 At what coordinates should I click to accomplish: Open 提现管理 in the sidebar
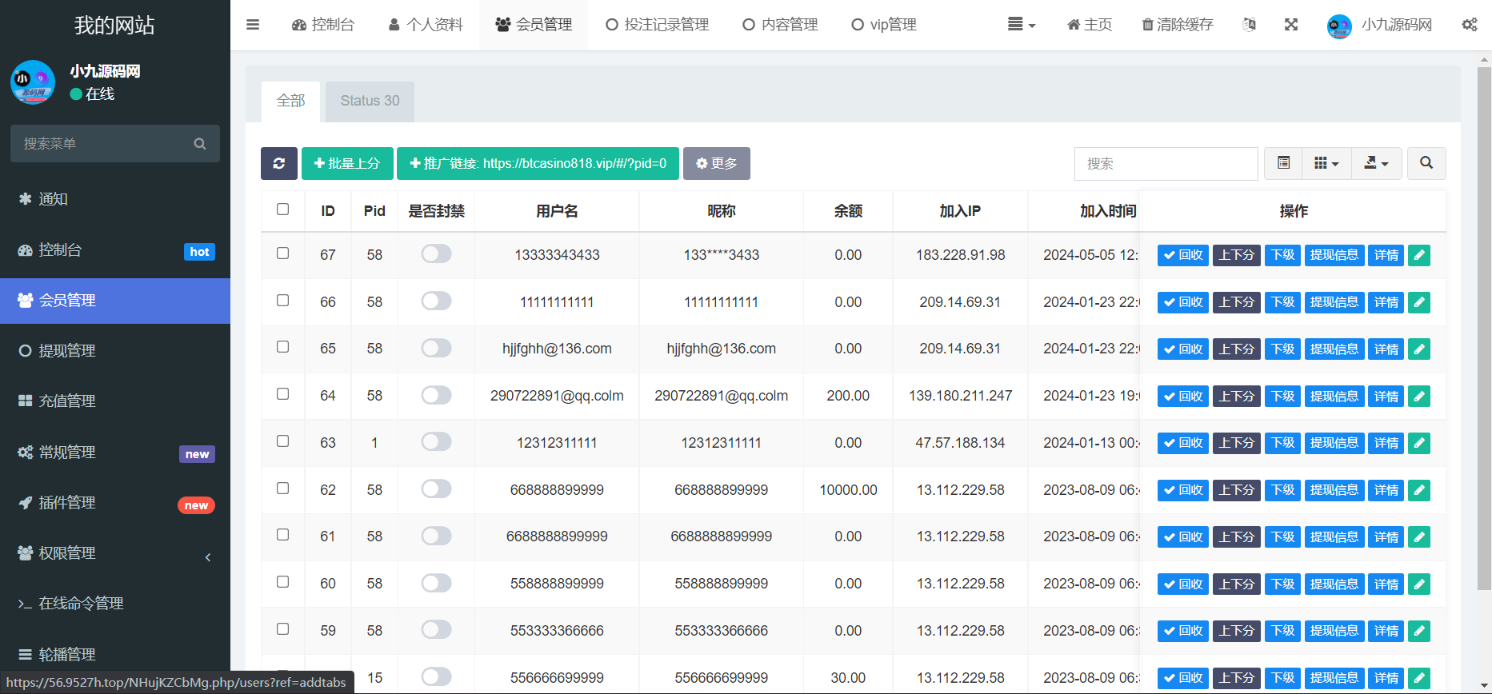(115, 351)
